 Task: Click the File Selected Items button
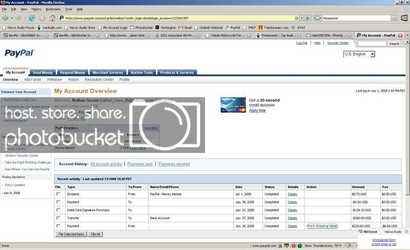coord(71,234)
